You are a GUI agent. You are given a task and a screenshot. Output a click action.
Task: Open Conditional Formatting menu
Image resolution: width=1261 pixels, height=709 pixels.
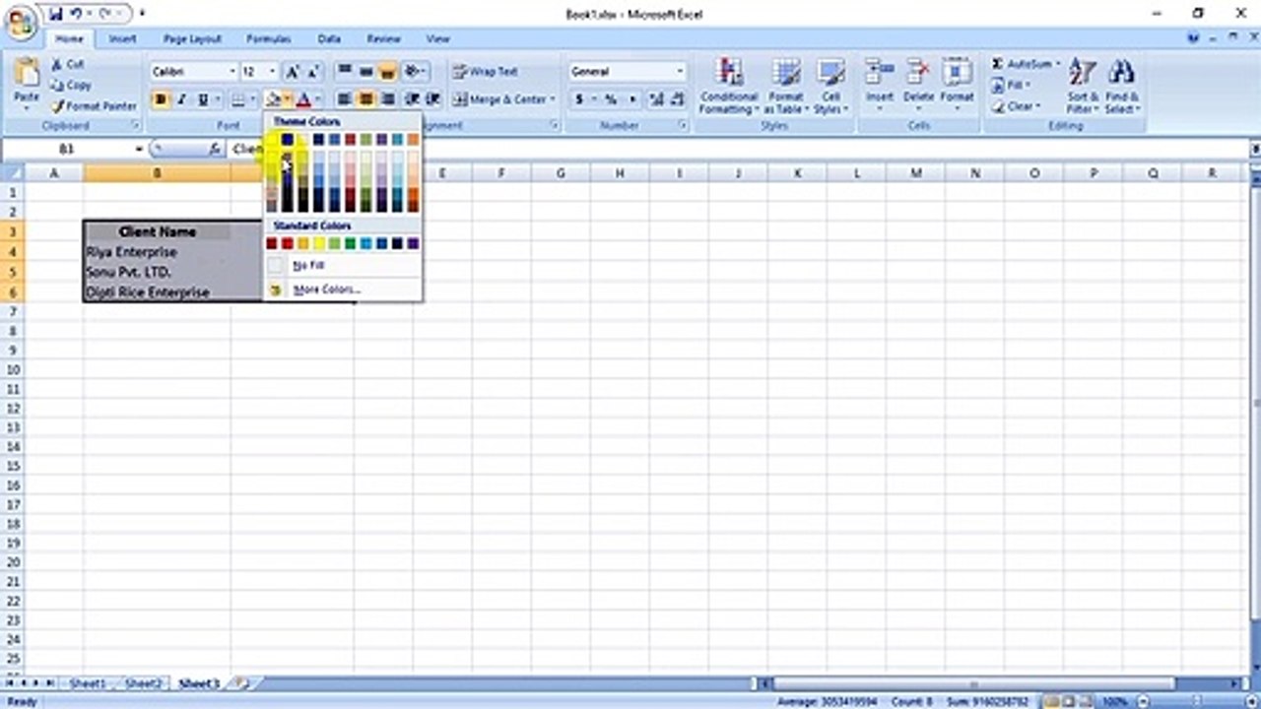729,86
